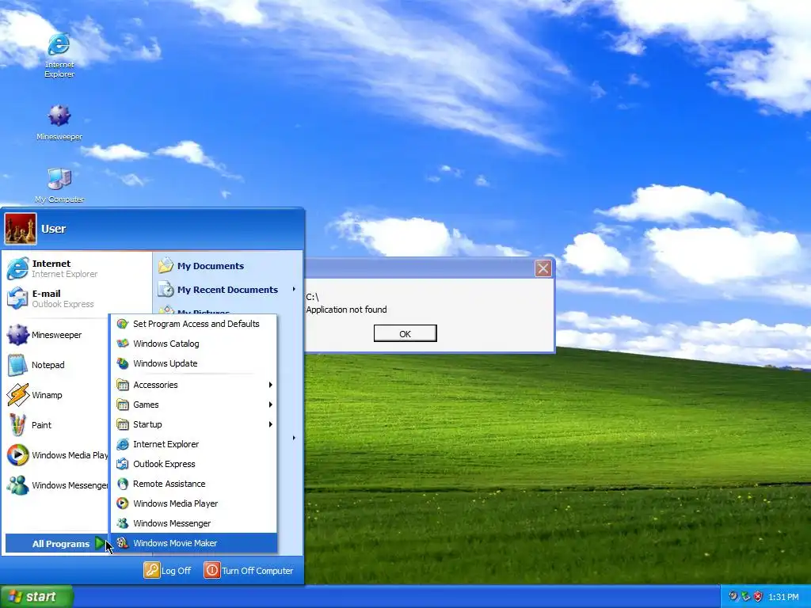
Task: Click the Start button on taskbar
Action: (36, 597)
